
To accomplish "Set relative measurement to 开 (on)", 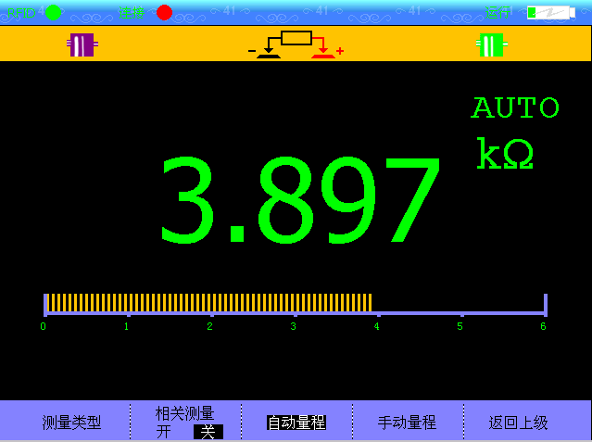I will click(163, 431).
